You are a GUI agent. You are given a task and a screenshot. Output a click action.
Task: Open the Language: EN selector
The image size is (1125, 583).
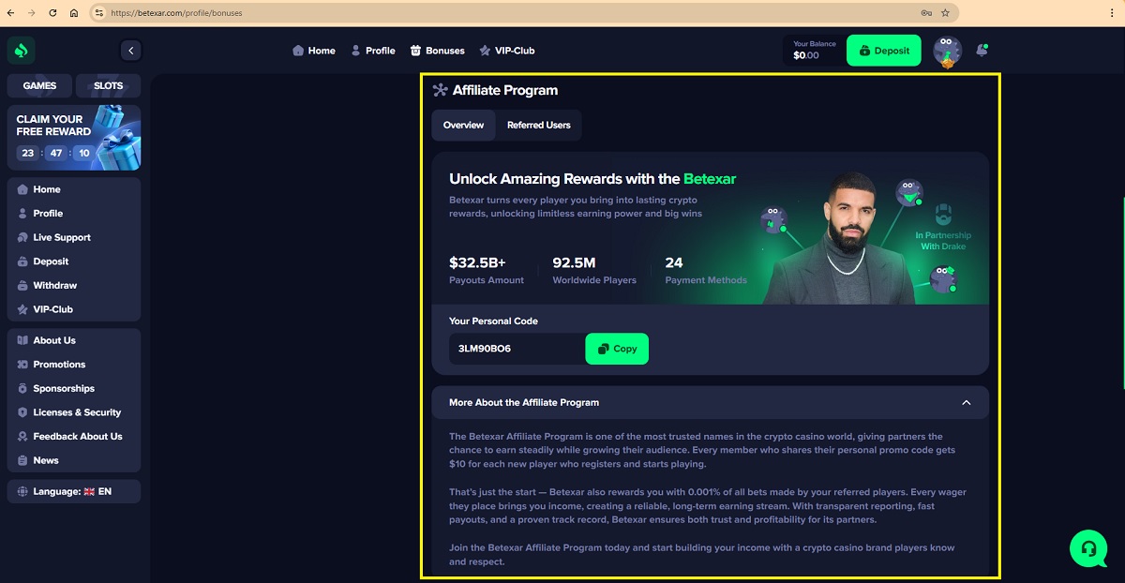click(x=74, y=491)
